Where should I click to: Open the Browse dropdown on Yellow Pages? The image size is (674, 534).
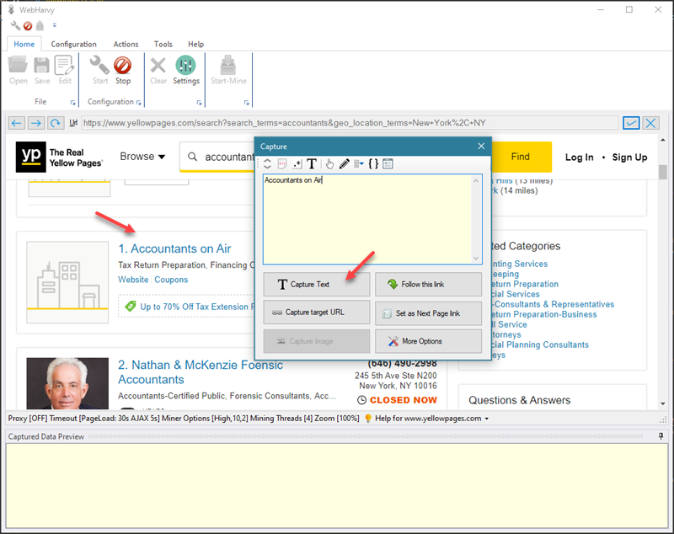coord(142,157)
